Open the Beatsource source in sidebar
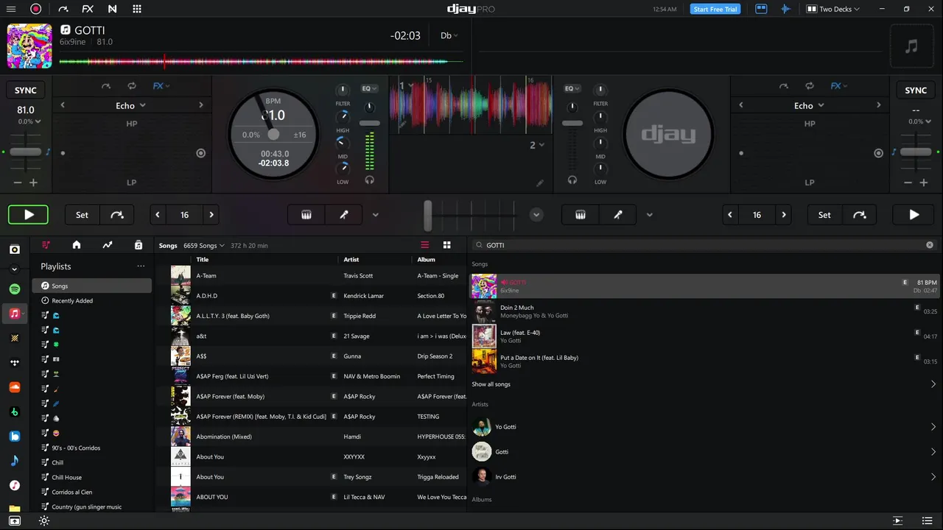The width and height of the screenshot is (943, 530). pos(15,437)
